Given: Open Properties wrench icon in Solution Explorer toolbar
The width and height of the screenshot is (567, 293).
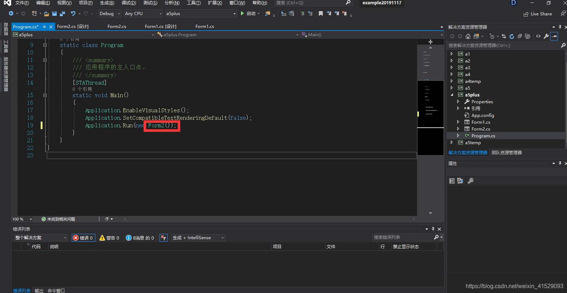Looking at the screenshot, I should pyautogui.click(x=546, y=36).
